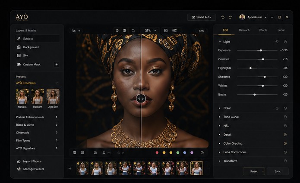This screenshot has width=300, height=183.
Task: Expand the Detail section
Action: pos(219,135)
